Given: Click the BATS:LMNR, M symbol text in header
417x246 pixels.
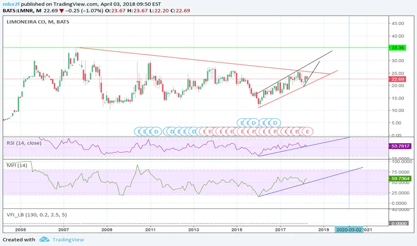Looking at the screenshot, I should (22, 11).
